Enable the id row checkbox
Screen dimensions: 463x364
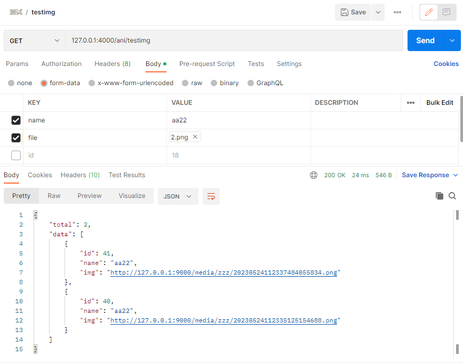16,155
